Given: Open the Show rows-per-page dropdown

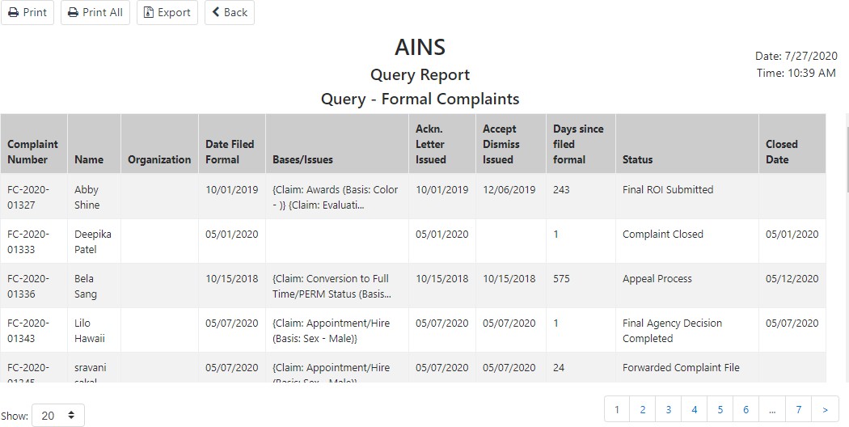Looking at the screenshot, I should point(58,416).
